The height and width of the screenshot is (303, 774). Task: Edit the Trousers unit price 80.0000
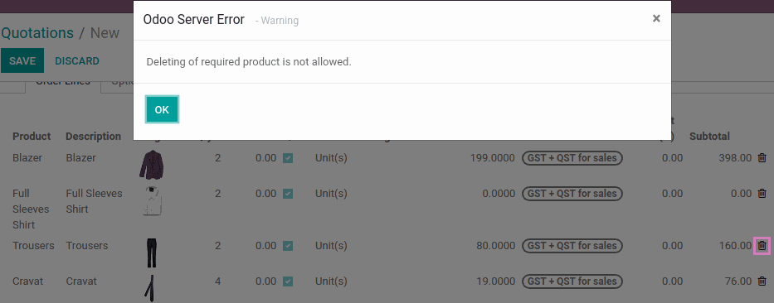point(495,245)
